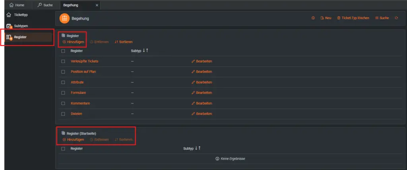Select the Tickettyp sidebar icon
Screen dimensions: 407x170
9,15
